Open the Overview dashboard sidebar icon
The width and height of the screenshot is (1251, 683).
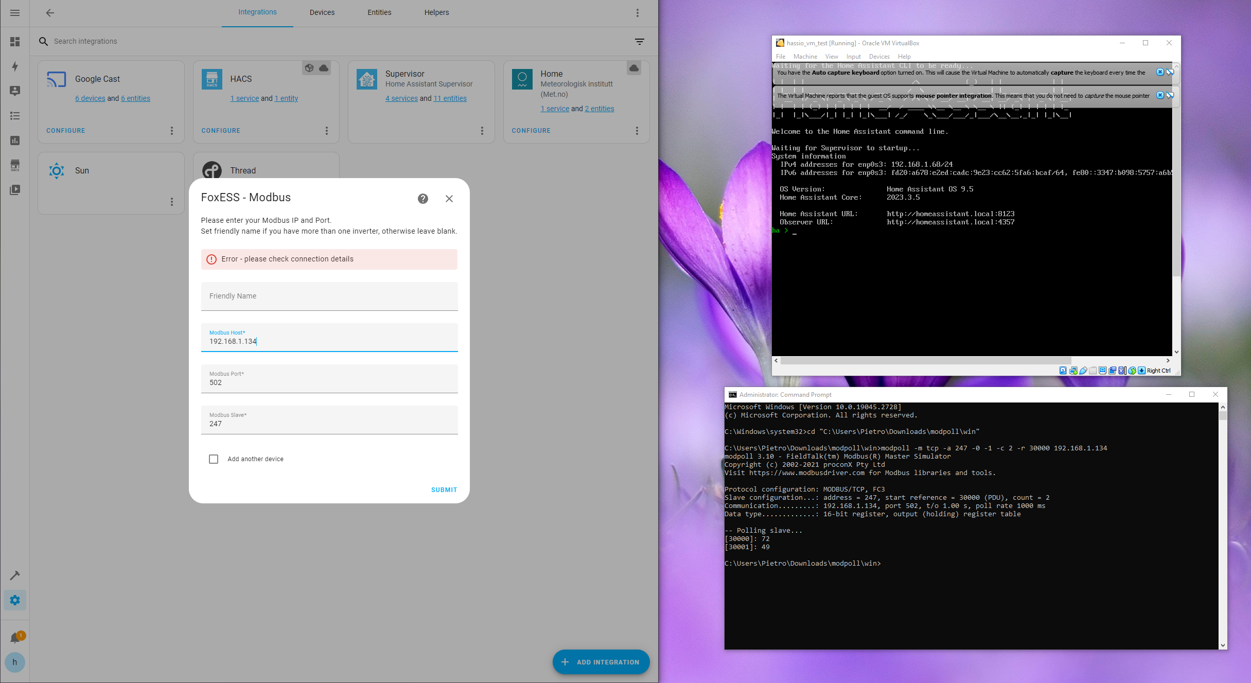[x=15, y=42]
